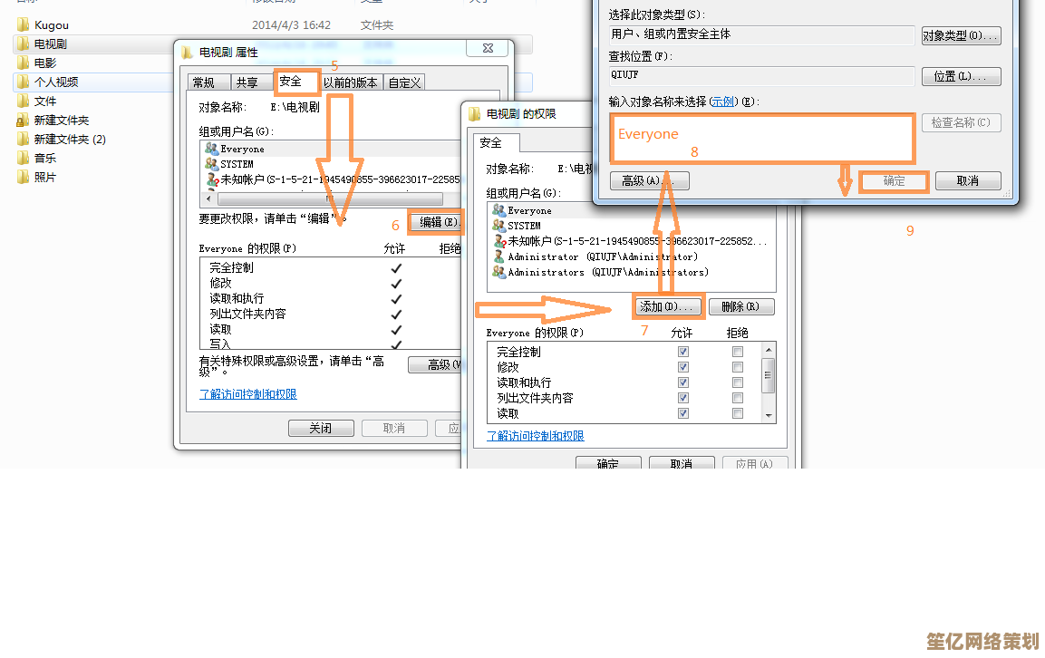The width and height of the screenshot is (1045, 658).
Task: Open the 以前的版本 tab
Action: click(x=351, y=82)
